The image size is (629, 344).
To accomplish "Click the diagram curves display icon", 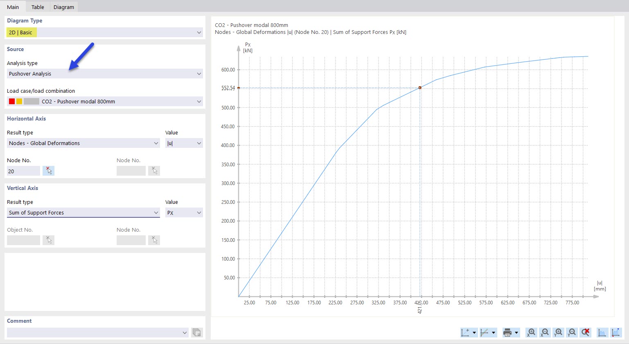I will (485, 333).
